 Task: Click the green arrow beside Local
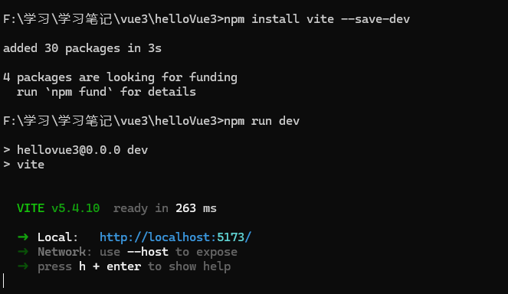(x=23, y=237)
